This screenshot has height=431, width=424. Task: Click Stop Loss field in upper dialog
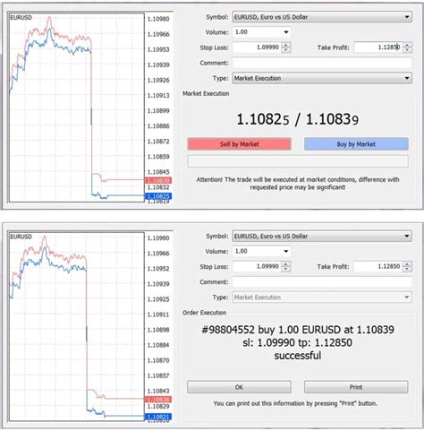pos(257,47)
